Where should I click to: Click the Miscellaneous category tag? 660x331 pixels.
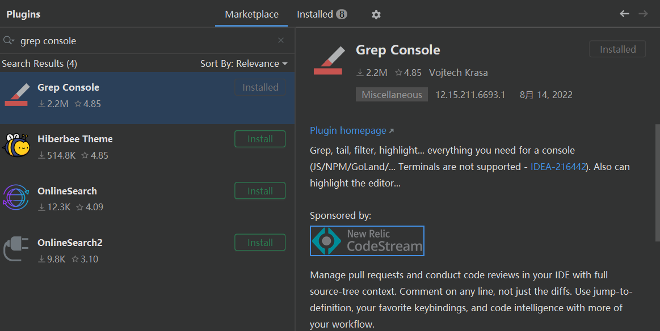click(392, 95)
